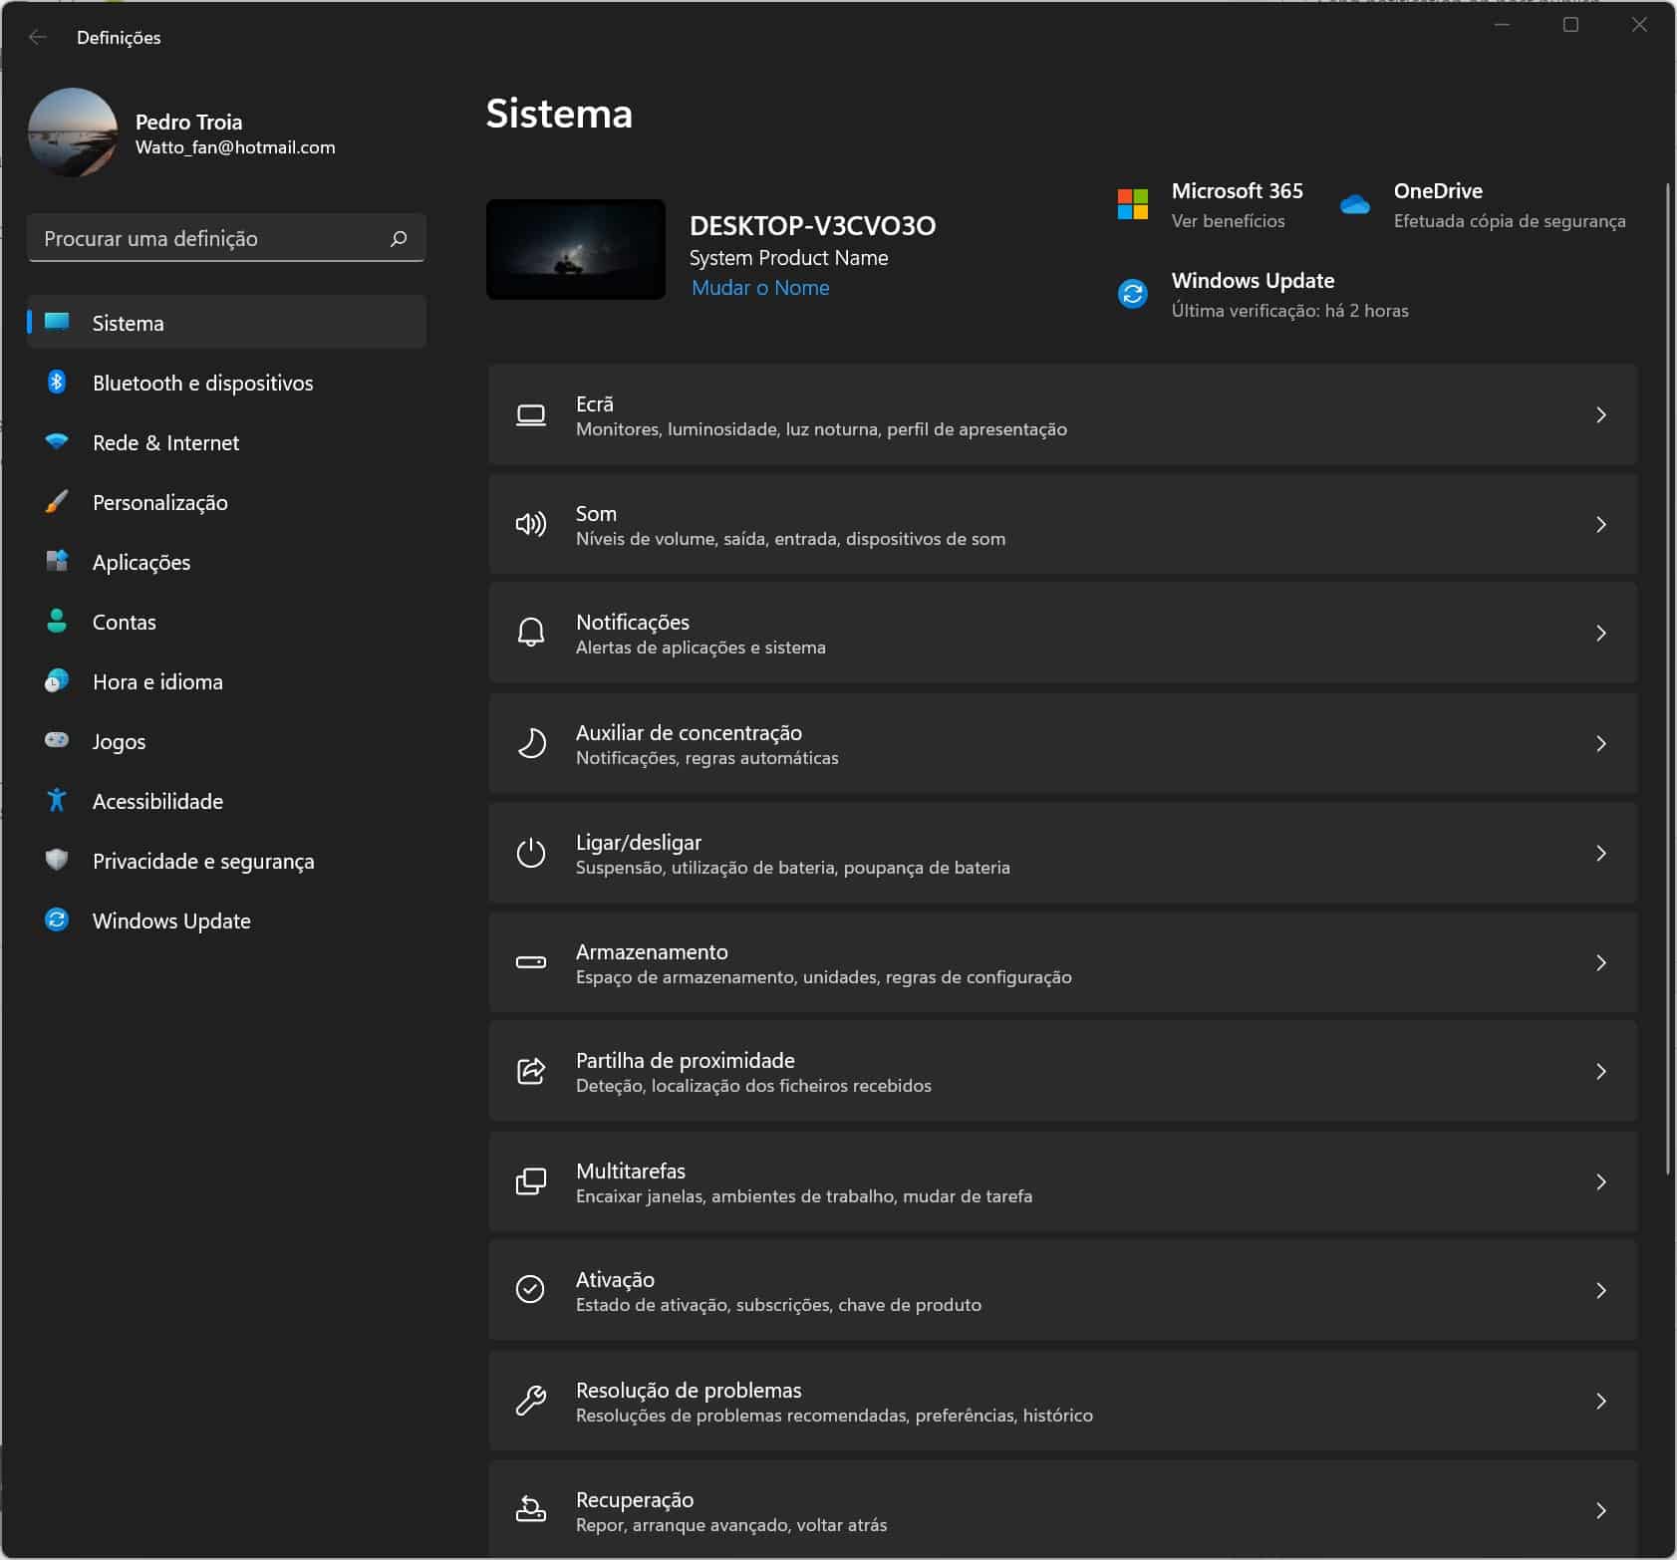This screenshot has width=1677, height=1560.
Task: Click the Microsoft 365 logo icon
Action: [x=1133, y=205]
